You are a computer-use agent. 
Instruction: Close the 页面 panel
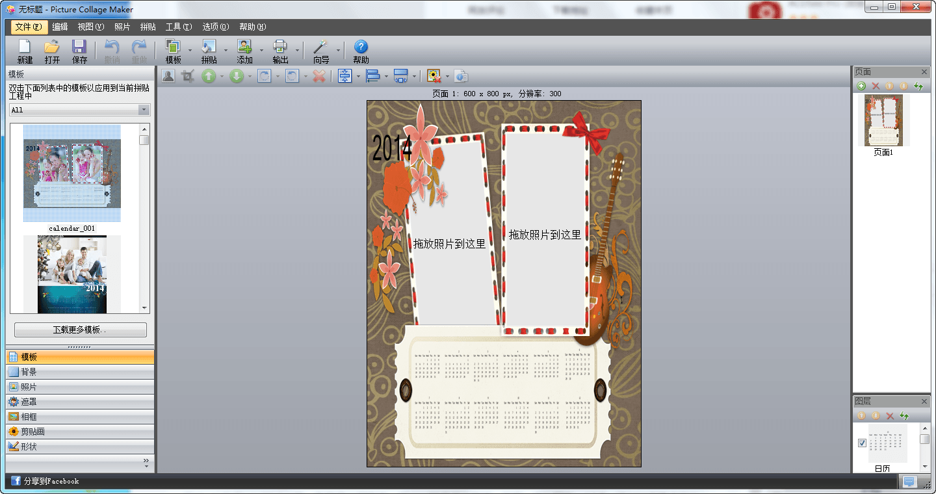click(x=924, y=71)
